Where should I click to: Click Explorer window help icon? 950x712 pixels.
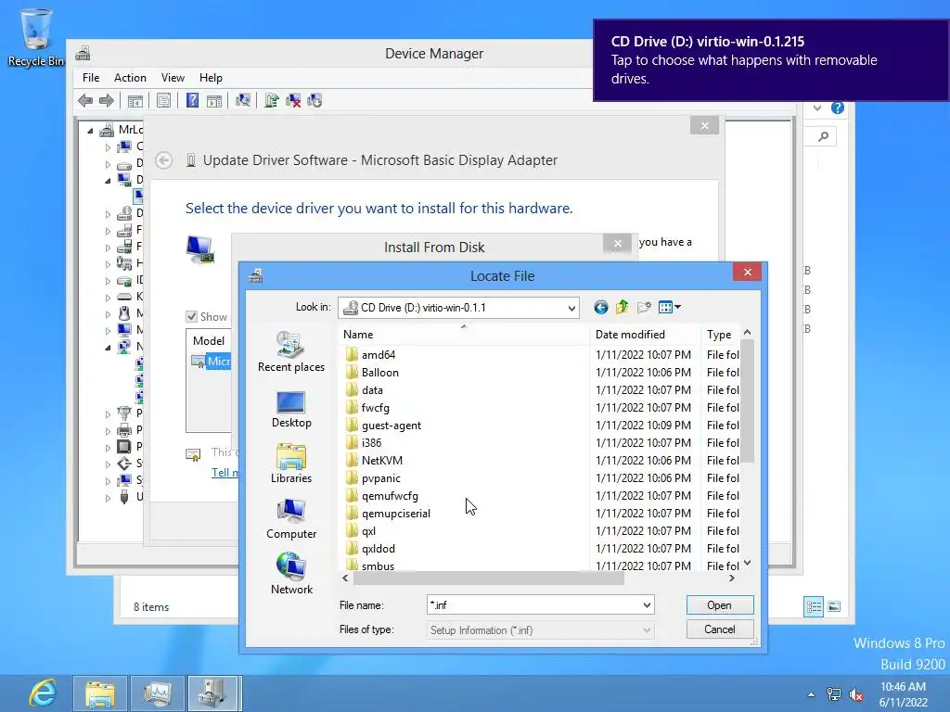click(x=838, y=108)
